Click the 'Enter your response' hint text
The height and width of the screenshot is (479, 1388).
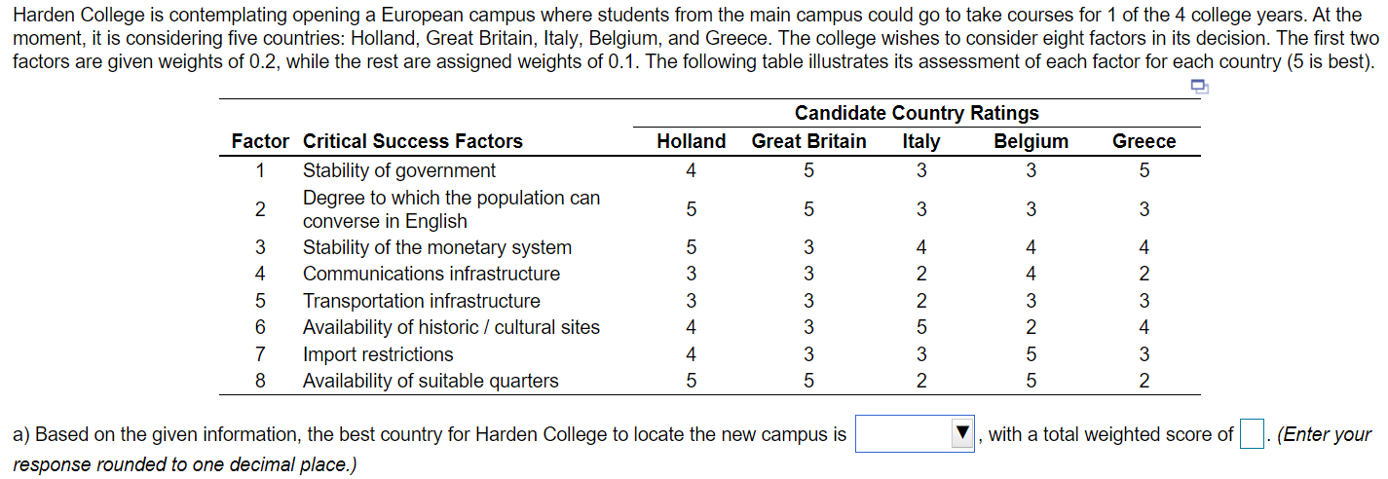click(x=1326, y=435)
